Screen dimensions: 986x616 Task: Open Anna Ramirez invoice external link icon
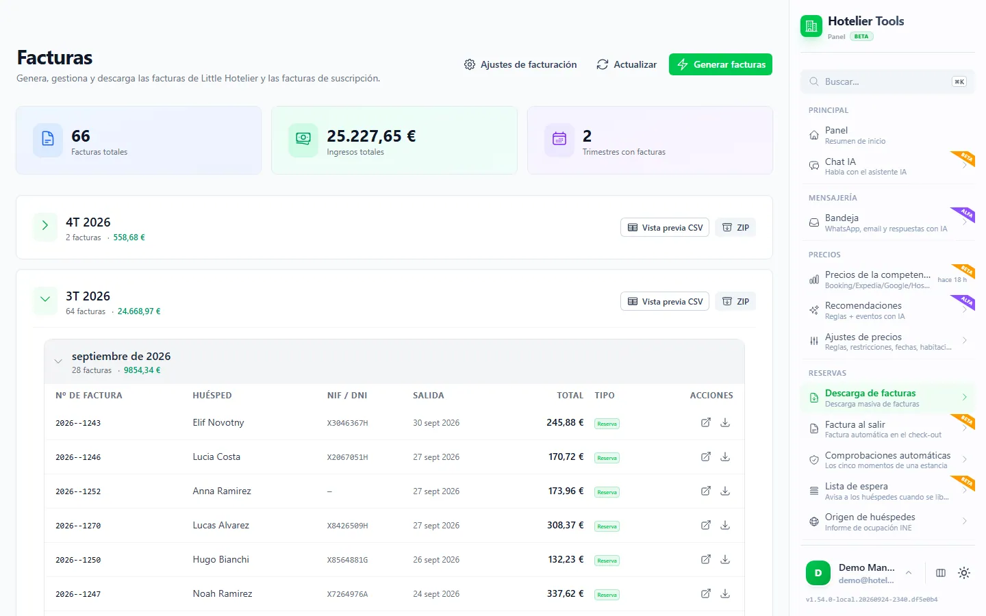click(x=706, y=491)
